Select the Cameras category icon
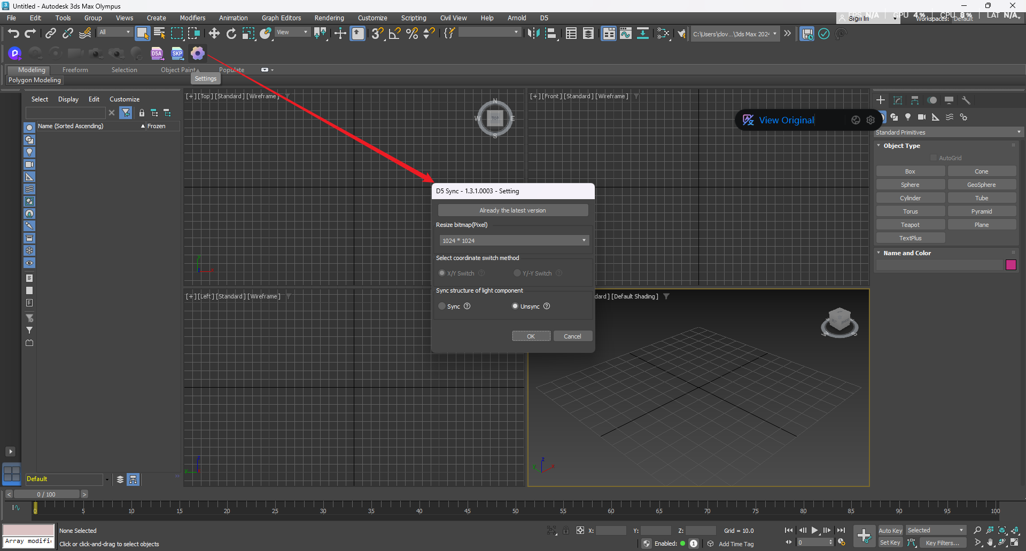 pyautogui.click(x=922, y=117)
